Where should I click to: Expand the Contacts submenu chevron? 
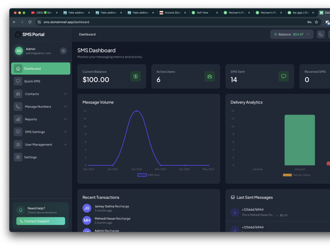pos(65,94)
